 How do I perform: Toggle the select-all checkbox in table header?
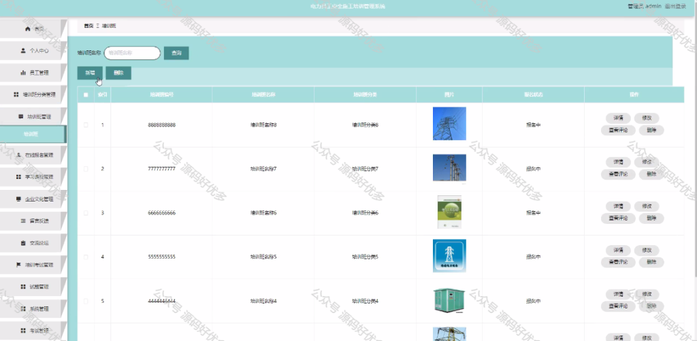(86, 95)
